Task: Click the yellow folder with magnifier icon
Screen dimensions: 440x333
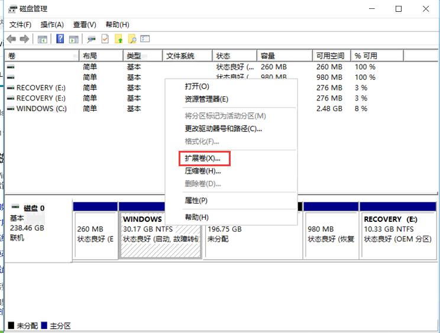Action: (x=132, y=38)
